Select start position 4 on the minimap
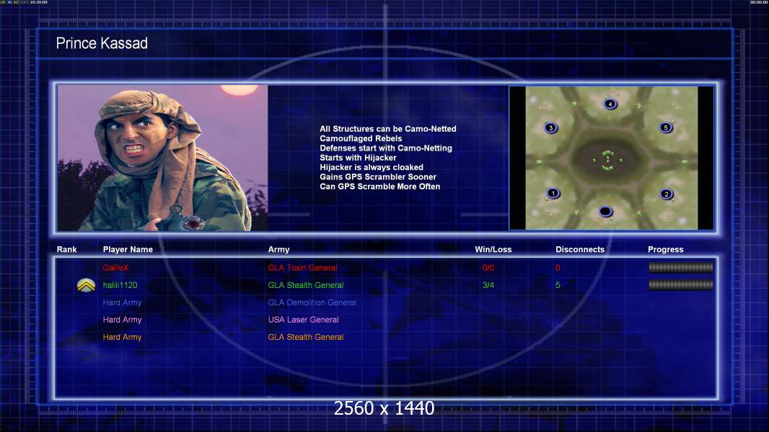The height and width of the screenshot is (432, 769). (610, 104)
